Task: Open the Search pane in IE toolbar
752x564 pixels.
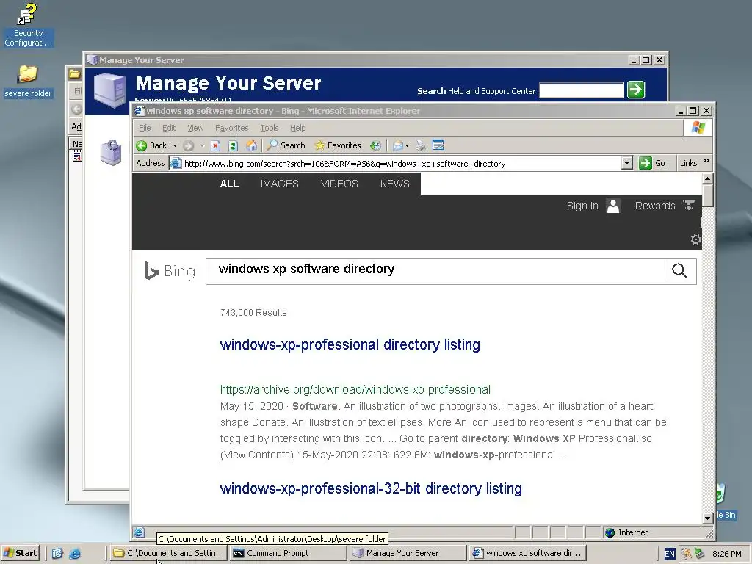Action: click(x=286, y=145)
